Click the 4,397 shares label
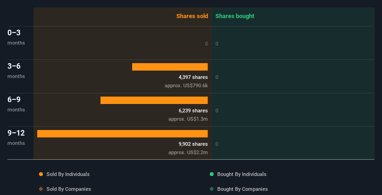 193,78
